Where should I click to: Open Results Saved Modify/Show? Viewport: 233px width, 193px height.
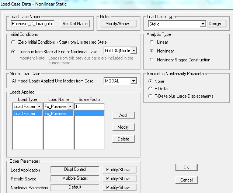[x=119, y=179]
